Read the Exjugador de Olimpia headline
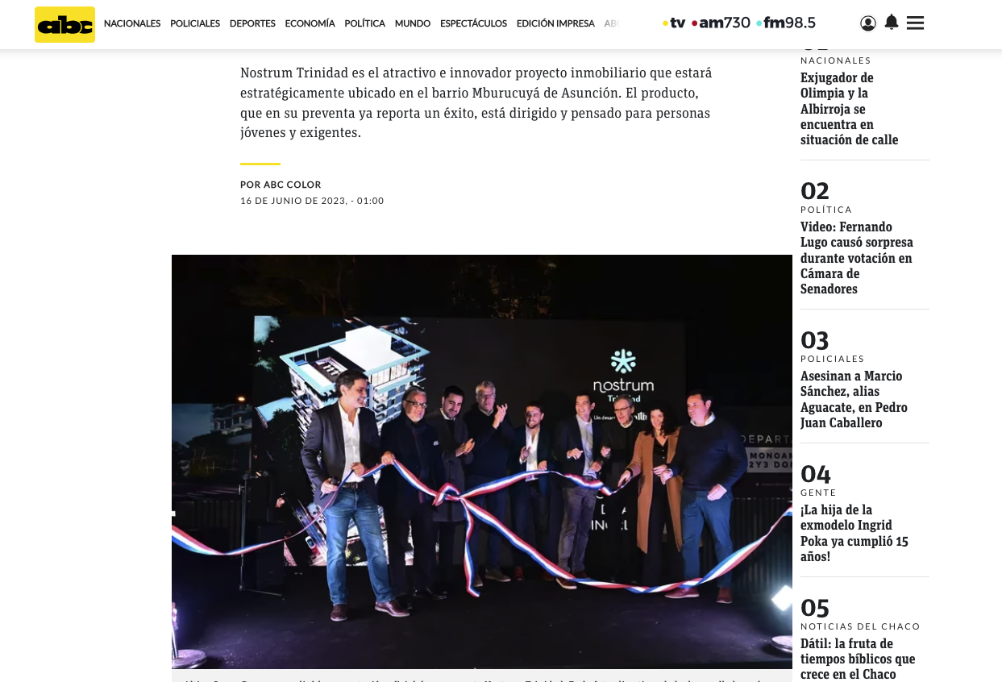 pyautogui.click(x=849, y=109)
